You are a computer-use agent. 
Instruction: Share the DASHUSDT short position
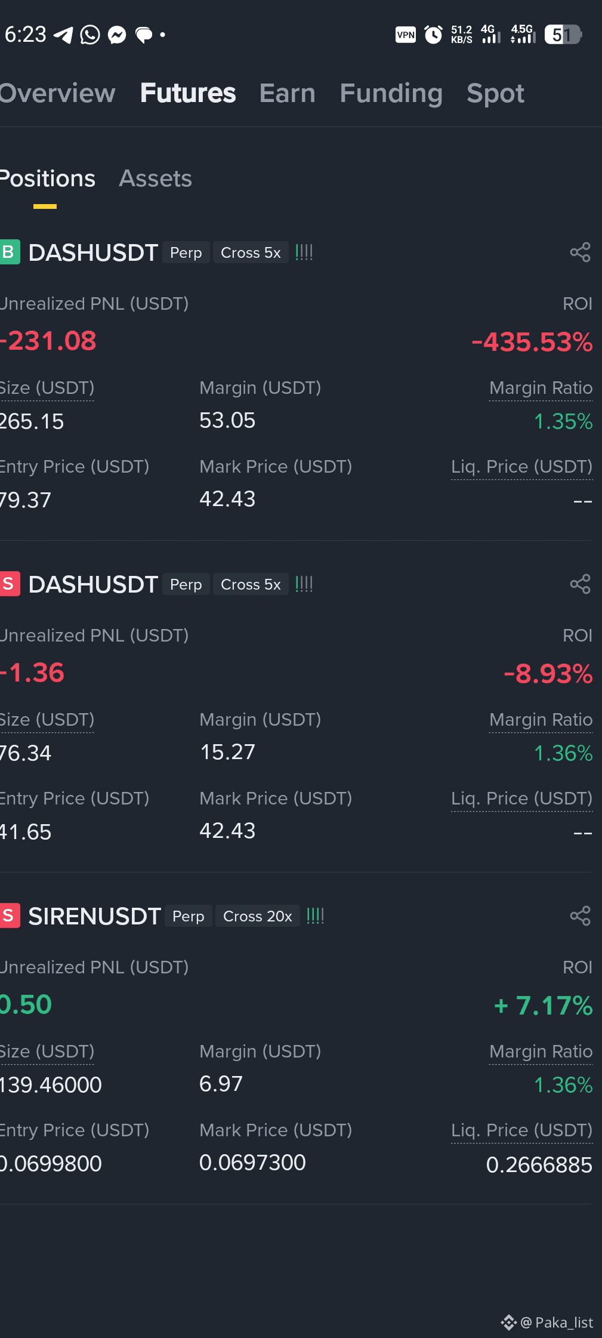tap(580, 584)
